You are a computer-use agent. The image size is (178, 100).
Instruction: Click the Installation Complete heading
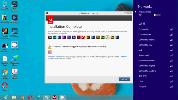point(65,27)
